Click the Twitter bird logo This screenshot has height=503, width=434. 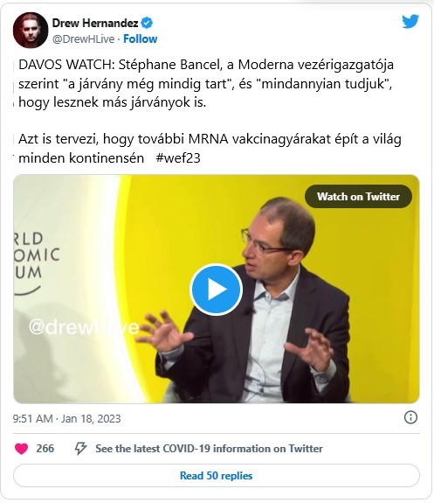[410, 21]
